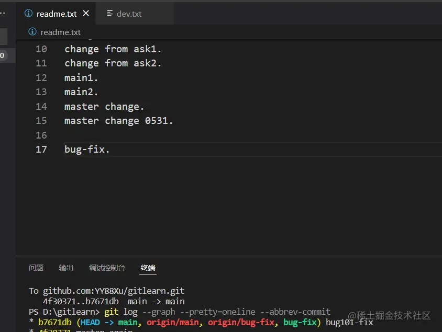Open the 调试控制台 panel tab
The image size is (442, 332).
click(107, 268)
